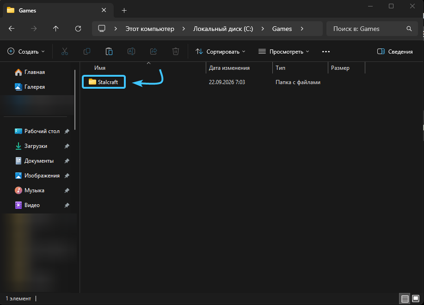Navigate up one folder level
The image size is (424, 305).
55,29
